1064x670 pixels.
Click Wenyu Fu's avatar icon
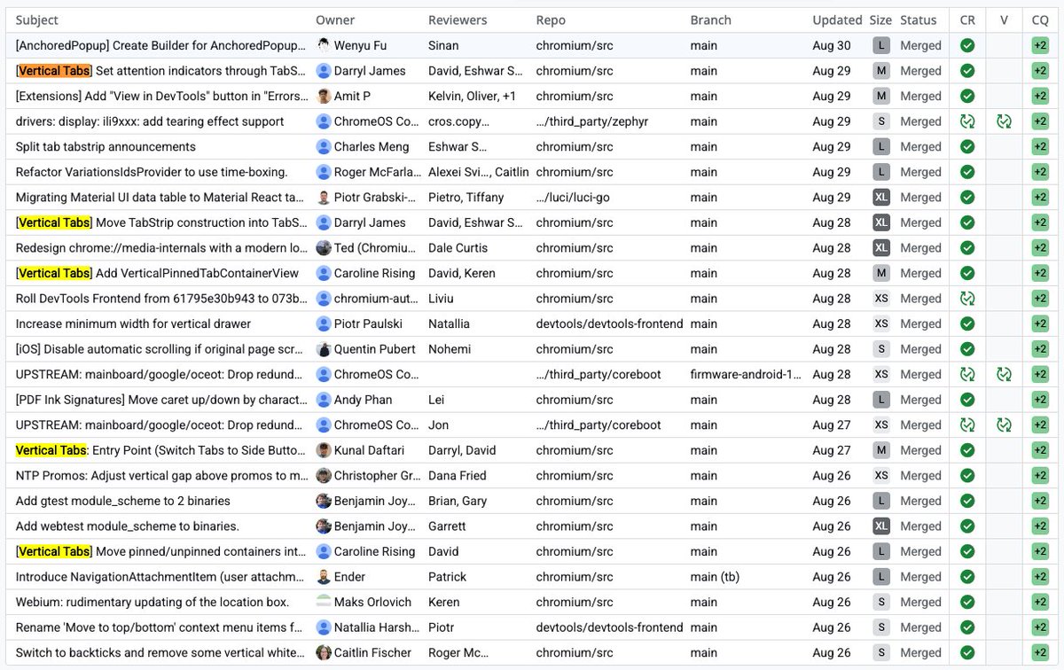324,45
